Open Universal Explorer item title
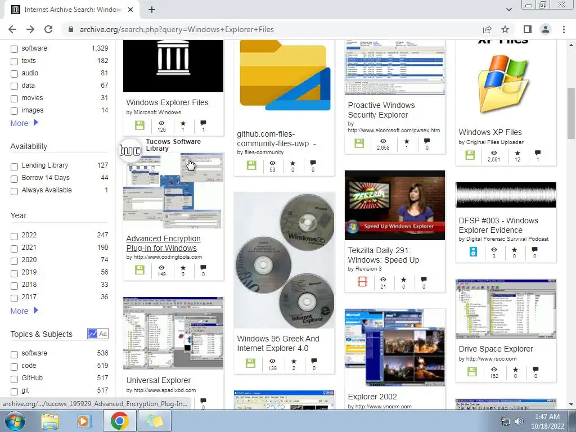The width and height of the screenshot is (576, 432). tap(158, 380)
